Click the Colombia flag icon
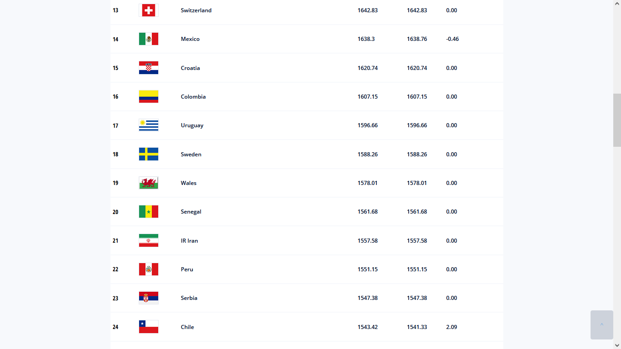The image size is (621, 349). [x=149, y=97]
